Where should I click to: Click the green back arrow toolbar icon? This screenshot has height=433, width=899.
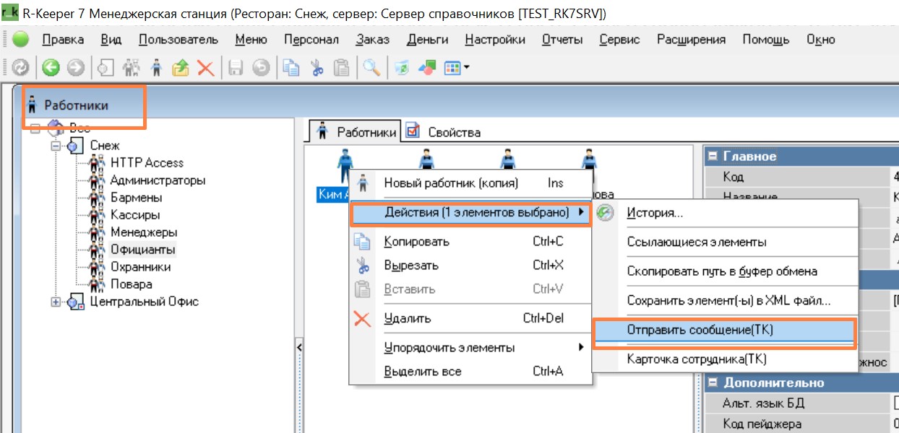click(x=50, y=68)
